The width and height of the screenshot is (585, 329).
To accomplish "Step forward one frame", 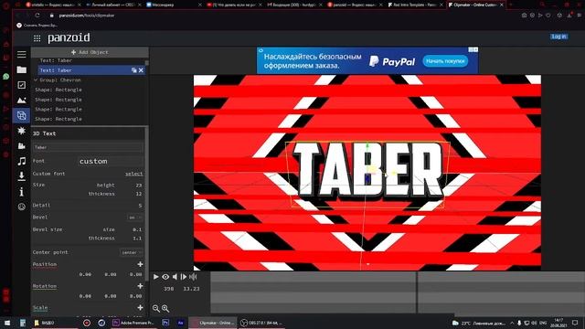I will pyautogui.click(x=184, y=277).
